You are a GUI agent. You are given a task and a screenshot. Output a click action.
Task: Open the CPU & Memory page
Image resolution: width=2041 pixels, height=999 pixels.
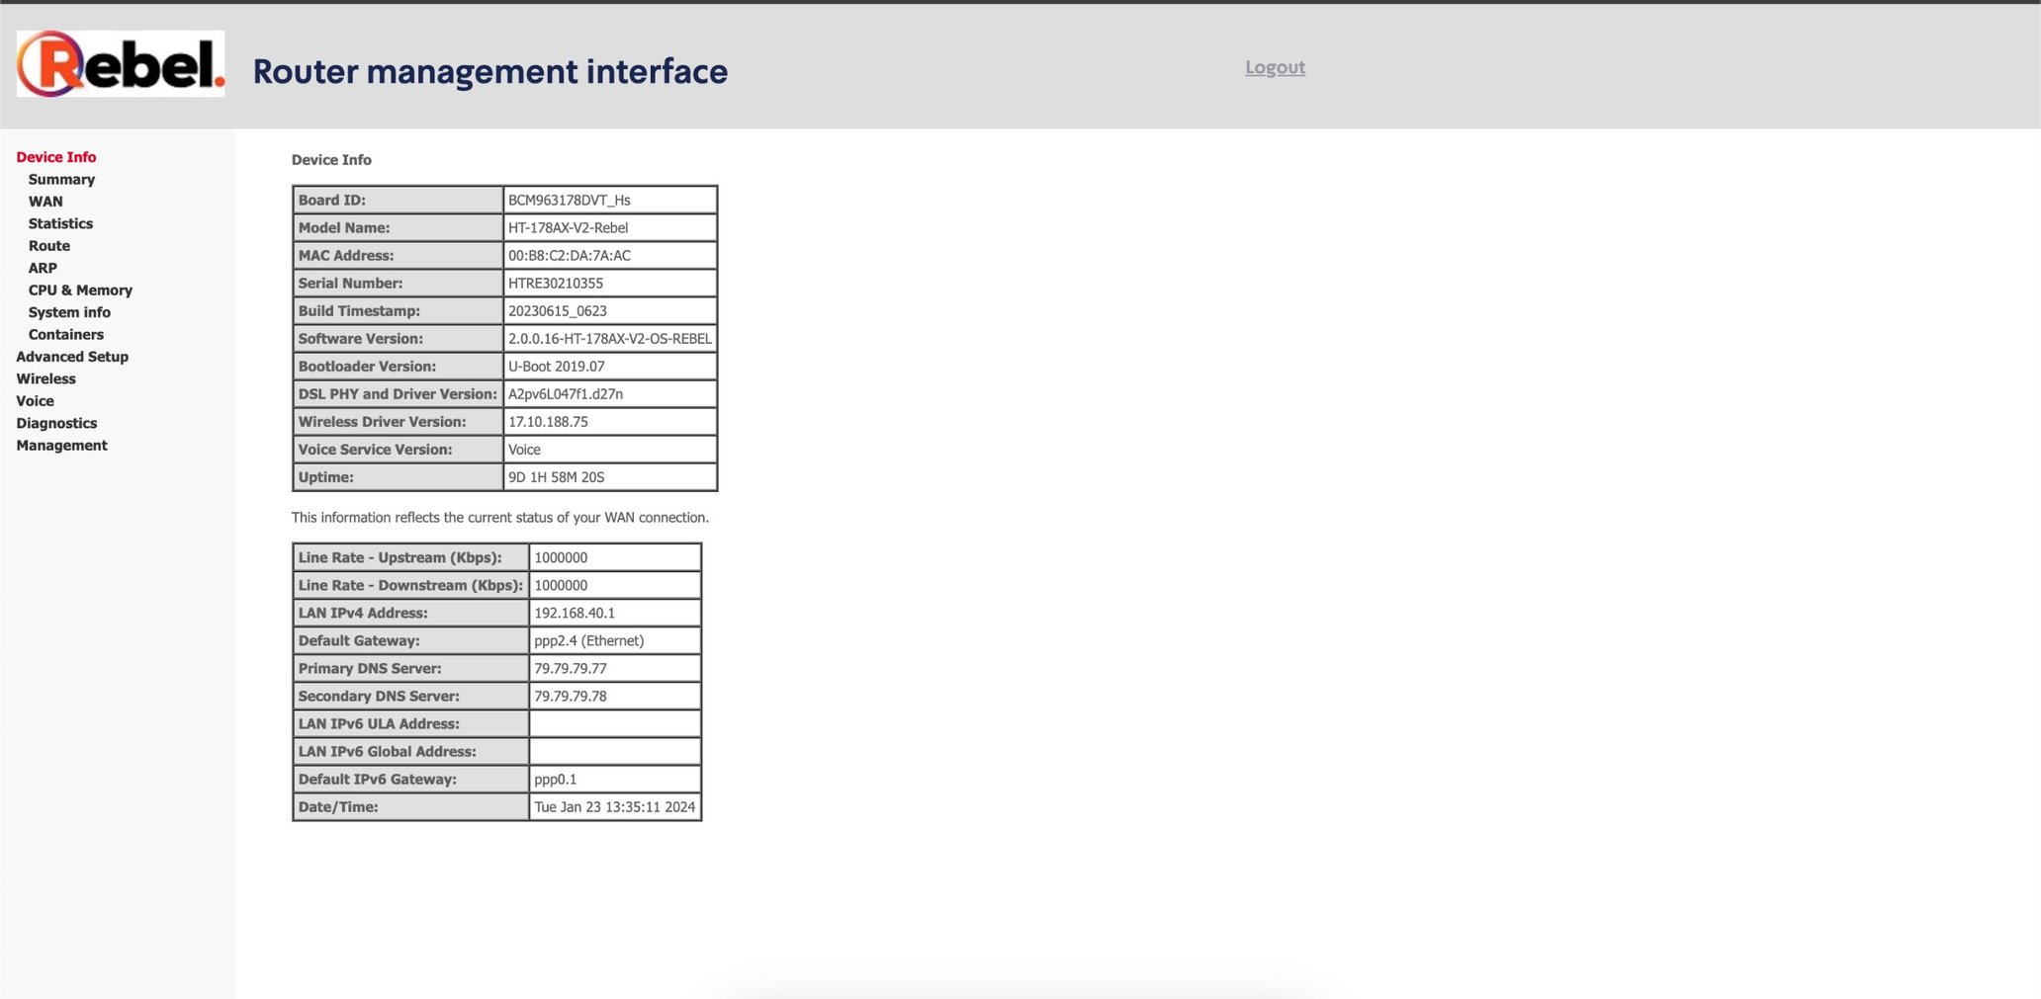(x=80, y=290)
